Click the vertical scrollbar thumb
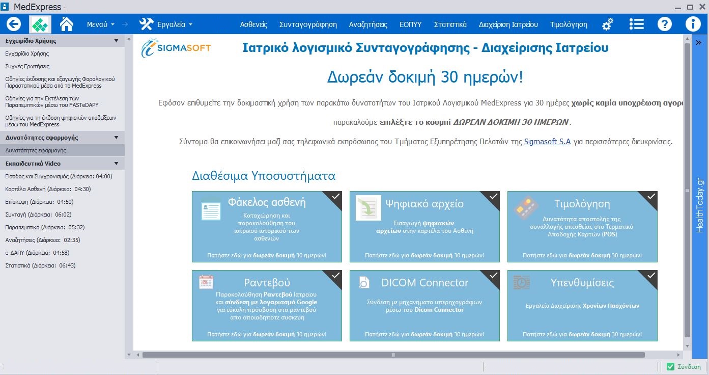709x375 pixels. [687, 190]
